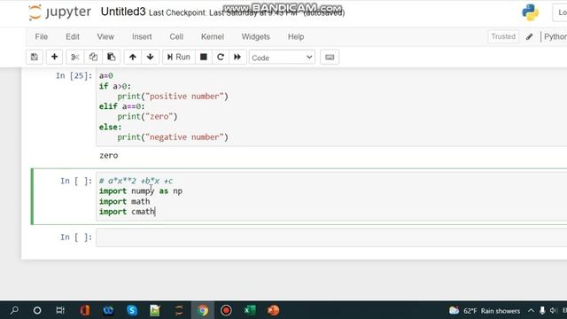Save notebook with the floppy disk icon
The width and height of the screenshot is (567, 319).
click(35, 57)
